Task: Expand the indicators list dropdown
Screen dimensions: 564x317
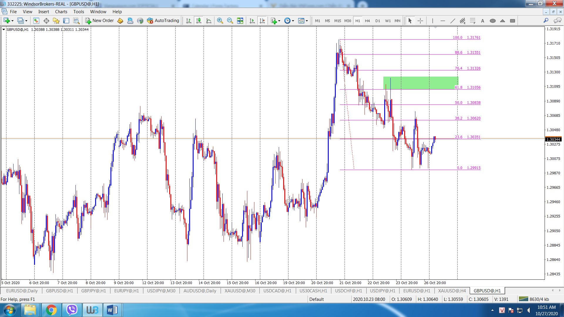Action: (279, 21)
